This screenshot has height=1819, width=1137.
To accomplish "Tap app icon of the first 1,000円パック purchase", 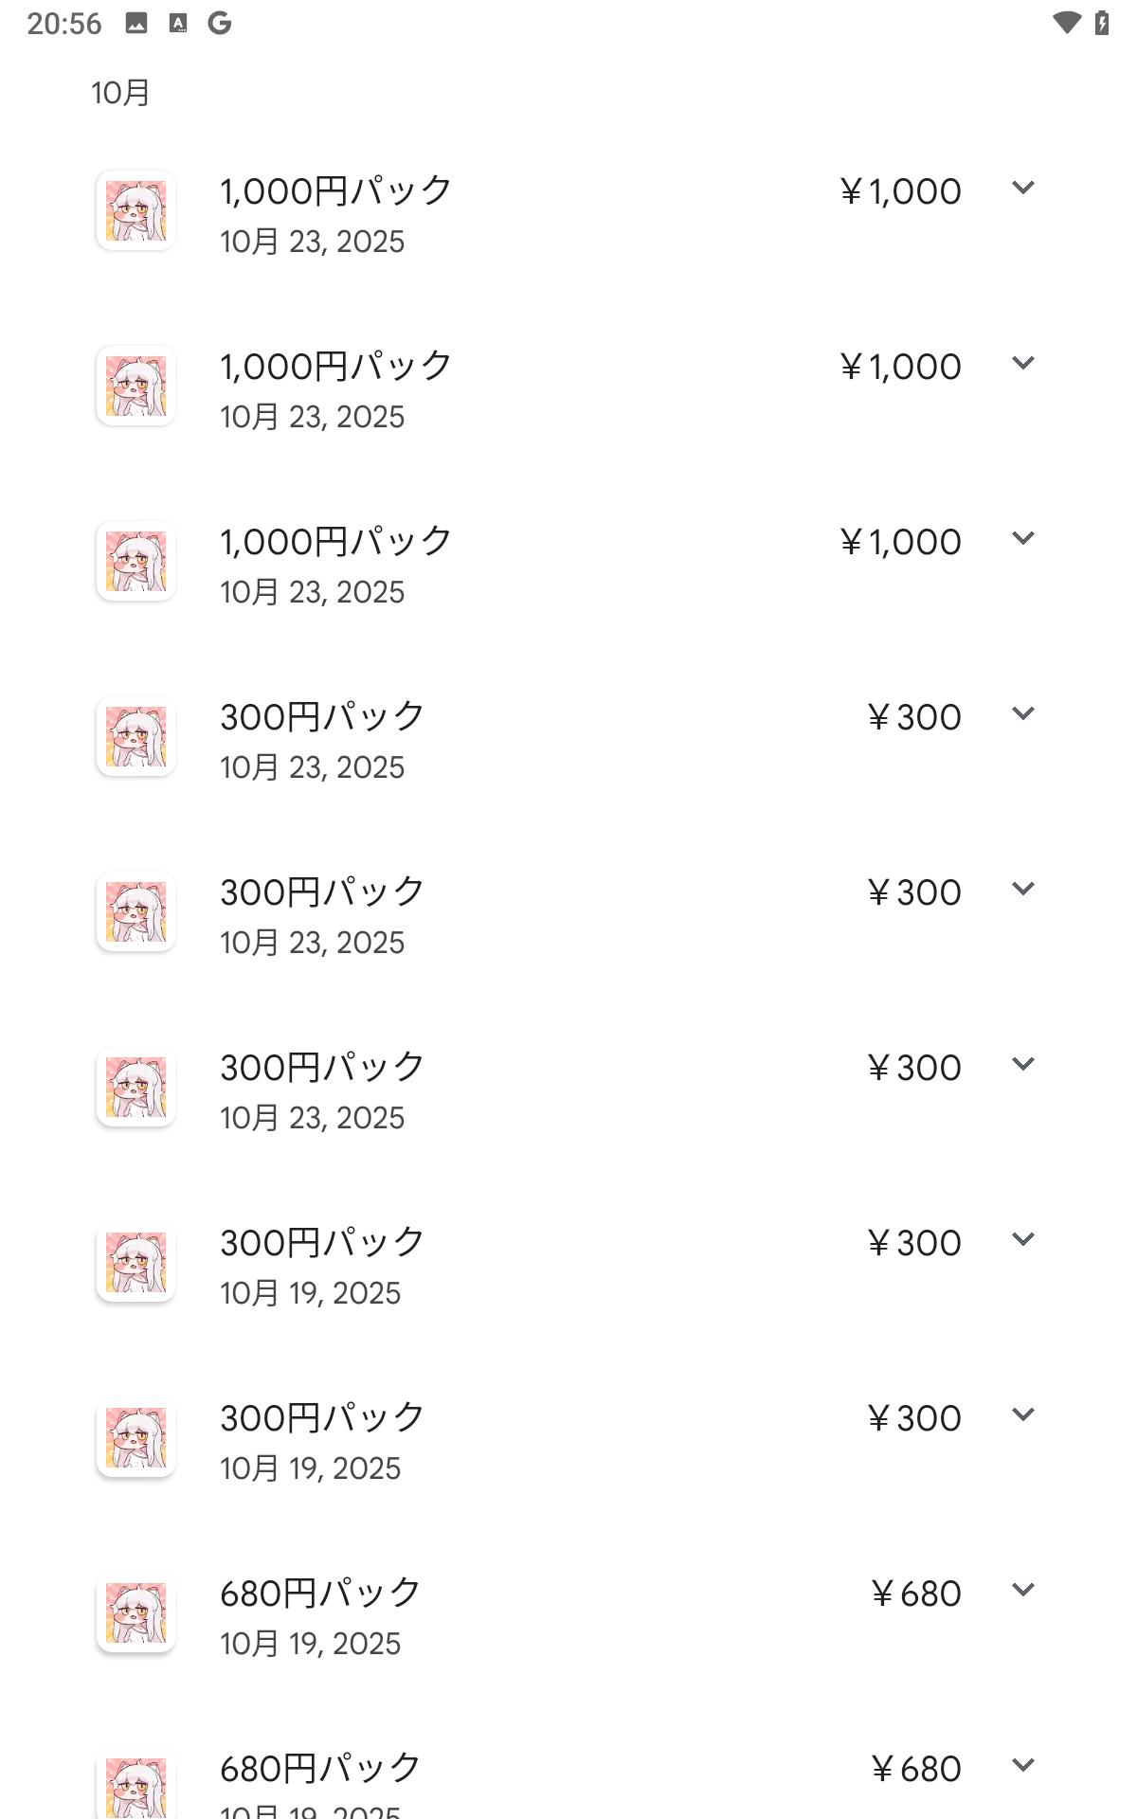I will (135, 210).
